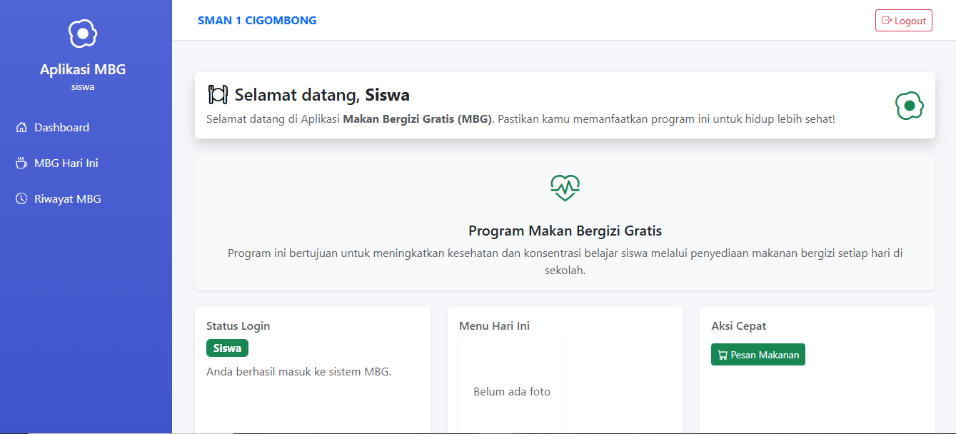Click text Anda berhasil masuk ke sistem MBG
The height and width of the screenshot is (434, 956).
pyautogui.click(x=298, y=371)
